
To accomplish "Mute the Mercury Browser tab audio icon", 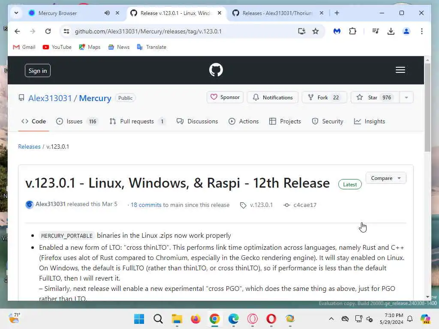I will coord(107,13).
